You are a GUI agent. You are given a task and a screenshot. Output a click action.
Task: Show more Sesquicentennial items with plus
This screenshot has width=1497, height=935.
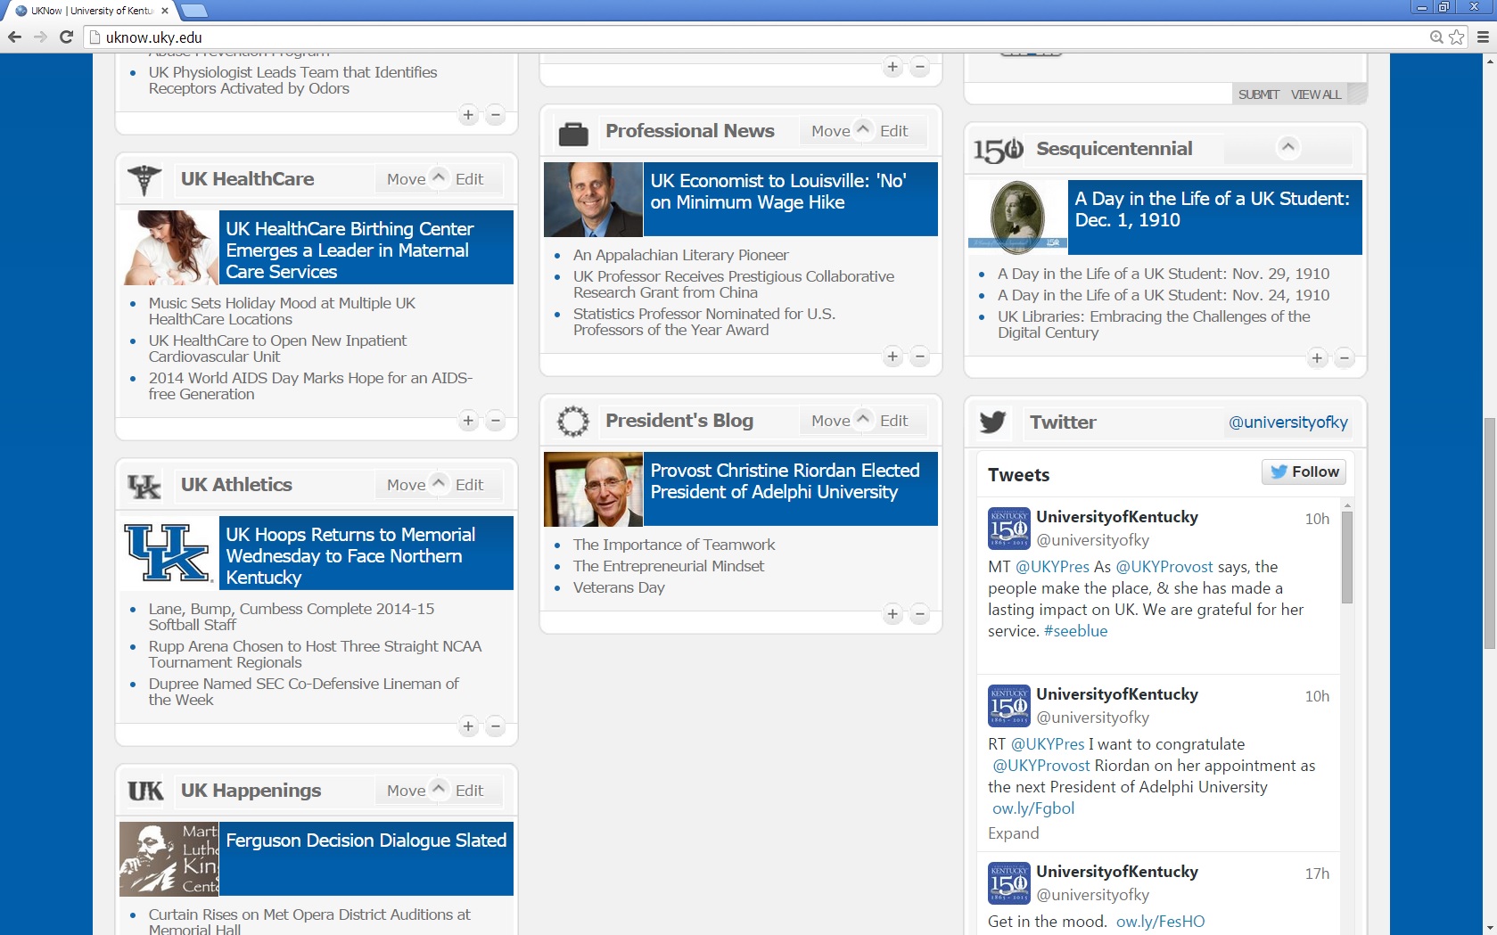(x=1317, y=357)
